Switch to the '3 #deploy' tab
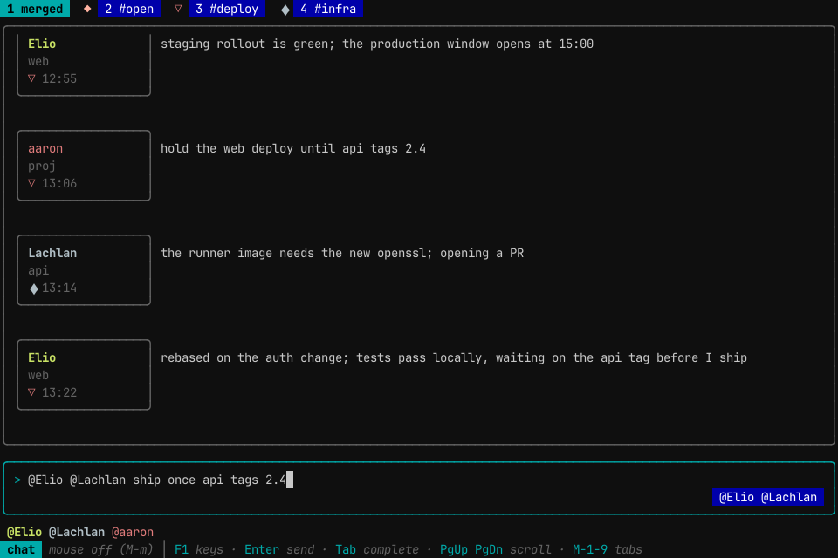This screenshot has width=838, height=558. 227,9
